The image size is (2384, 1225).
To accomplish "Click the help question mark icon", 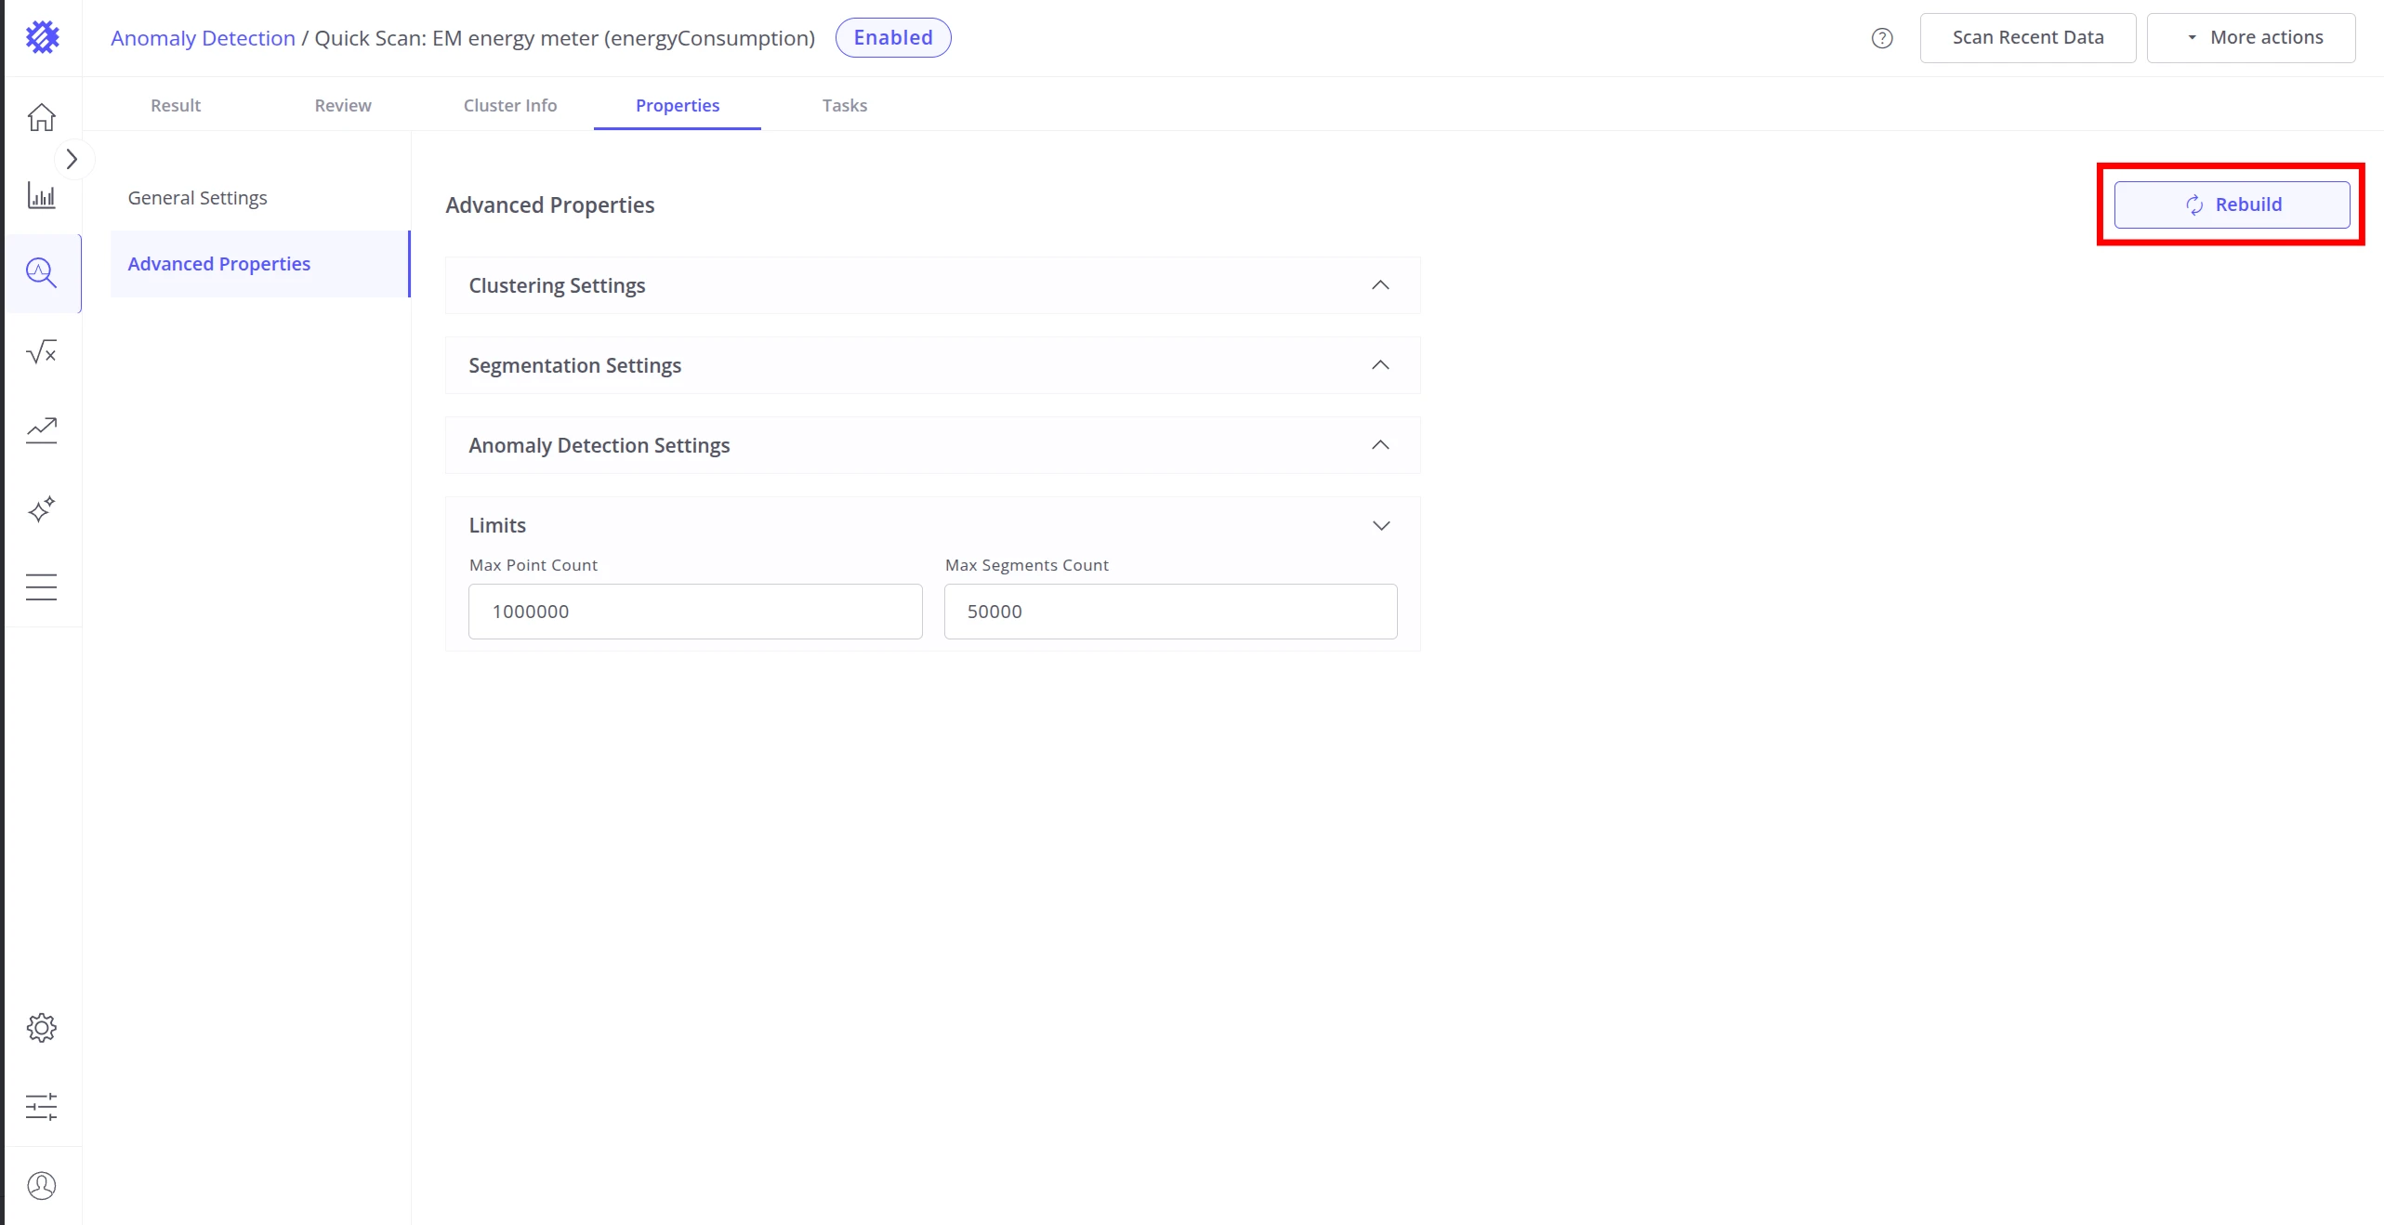I will coord(1882,38).
